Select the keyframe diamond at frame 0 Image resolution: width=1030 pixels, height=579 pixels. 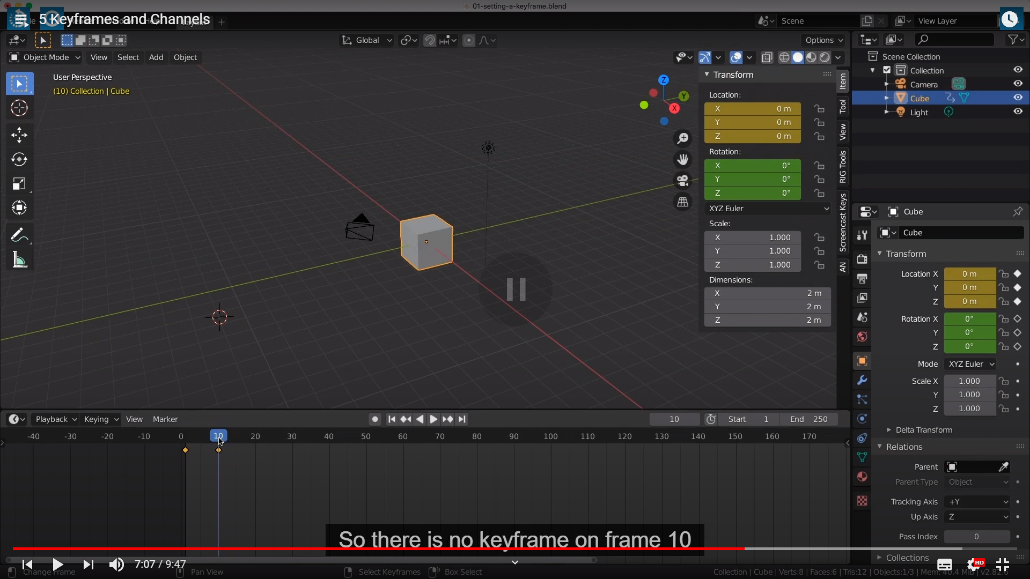185,450
